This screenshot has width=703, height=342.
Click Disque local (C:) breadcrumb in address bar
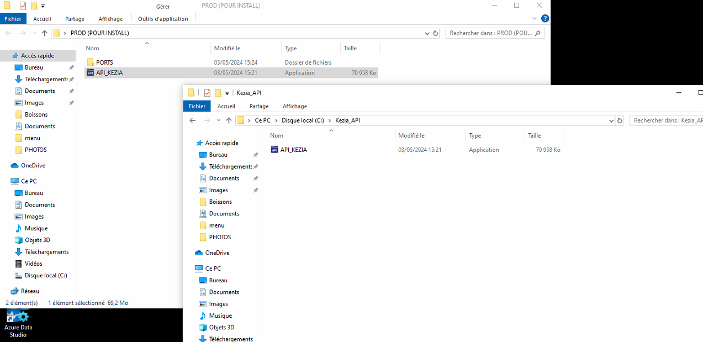pos(303,120)
